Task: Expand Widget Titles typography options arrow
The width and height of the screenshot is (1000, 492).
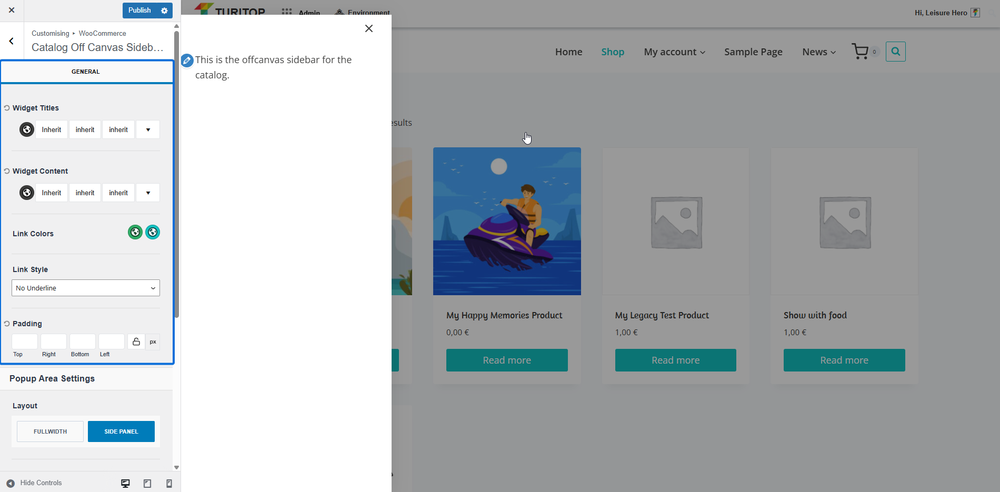Action: click(148, 129)
